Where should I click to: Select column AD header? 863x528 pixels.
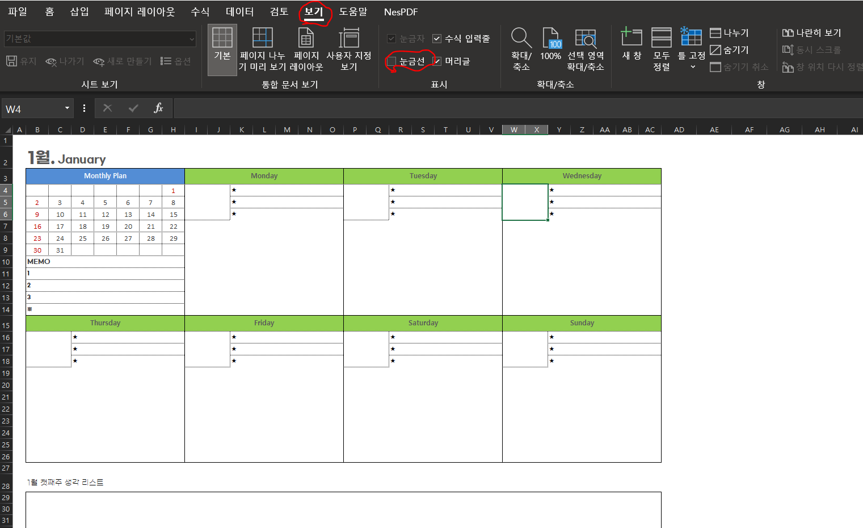(x=679, y=129)
